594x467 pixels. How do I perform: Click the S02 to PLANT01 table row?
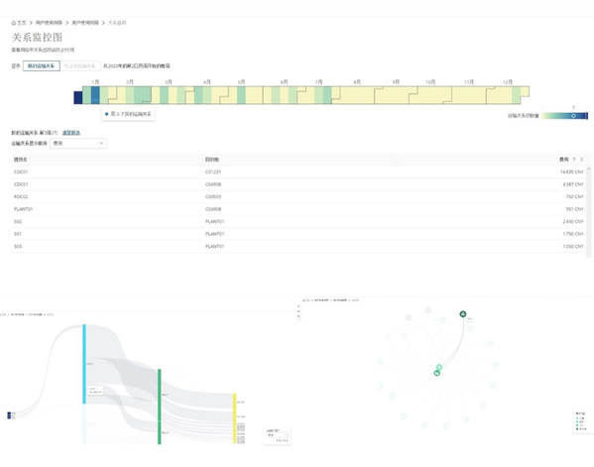[x=298, y=221]
